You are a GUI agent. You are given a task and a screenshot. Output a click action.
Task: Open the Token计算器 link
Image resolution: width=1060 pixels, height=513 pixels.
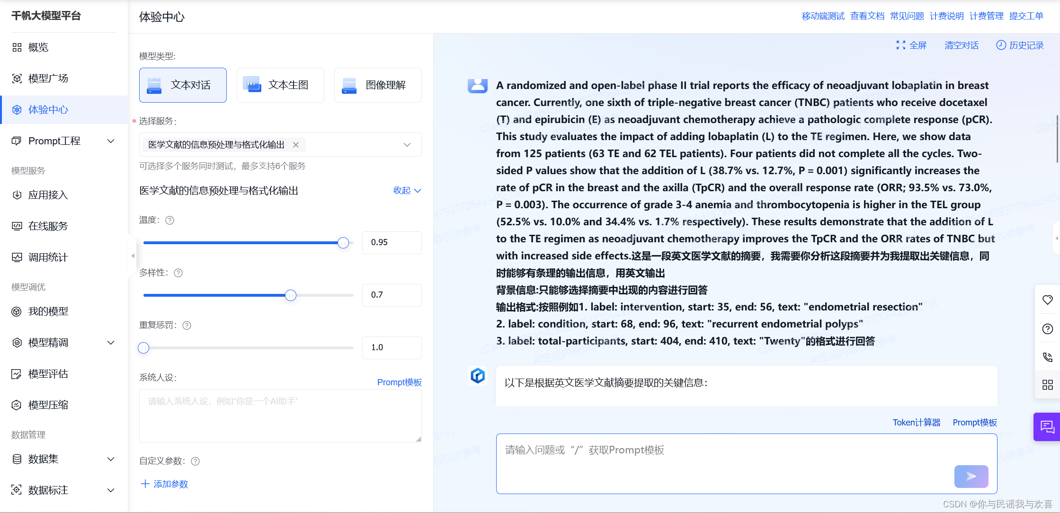tap(916, 422)
